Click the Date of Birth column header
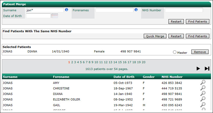The height and width of the screenshot is (113, 213). pos(124,77)
